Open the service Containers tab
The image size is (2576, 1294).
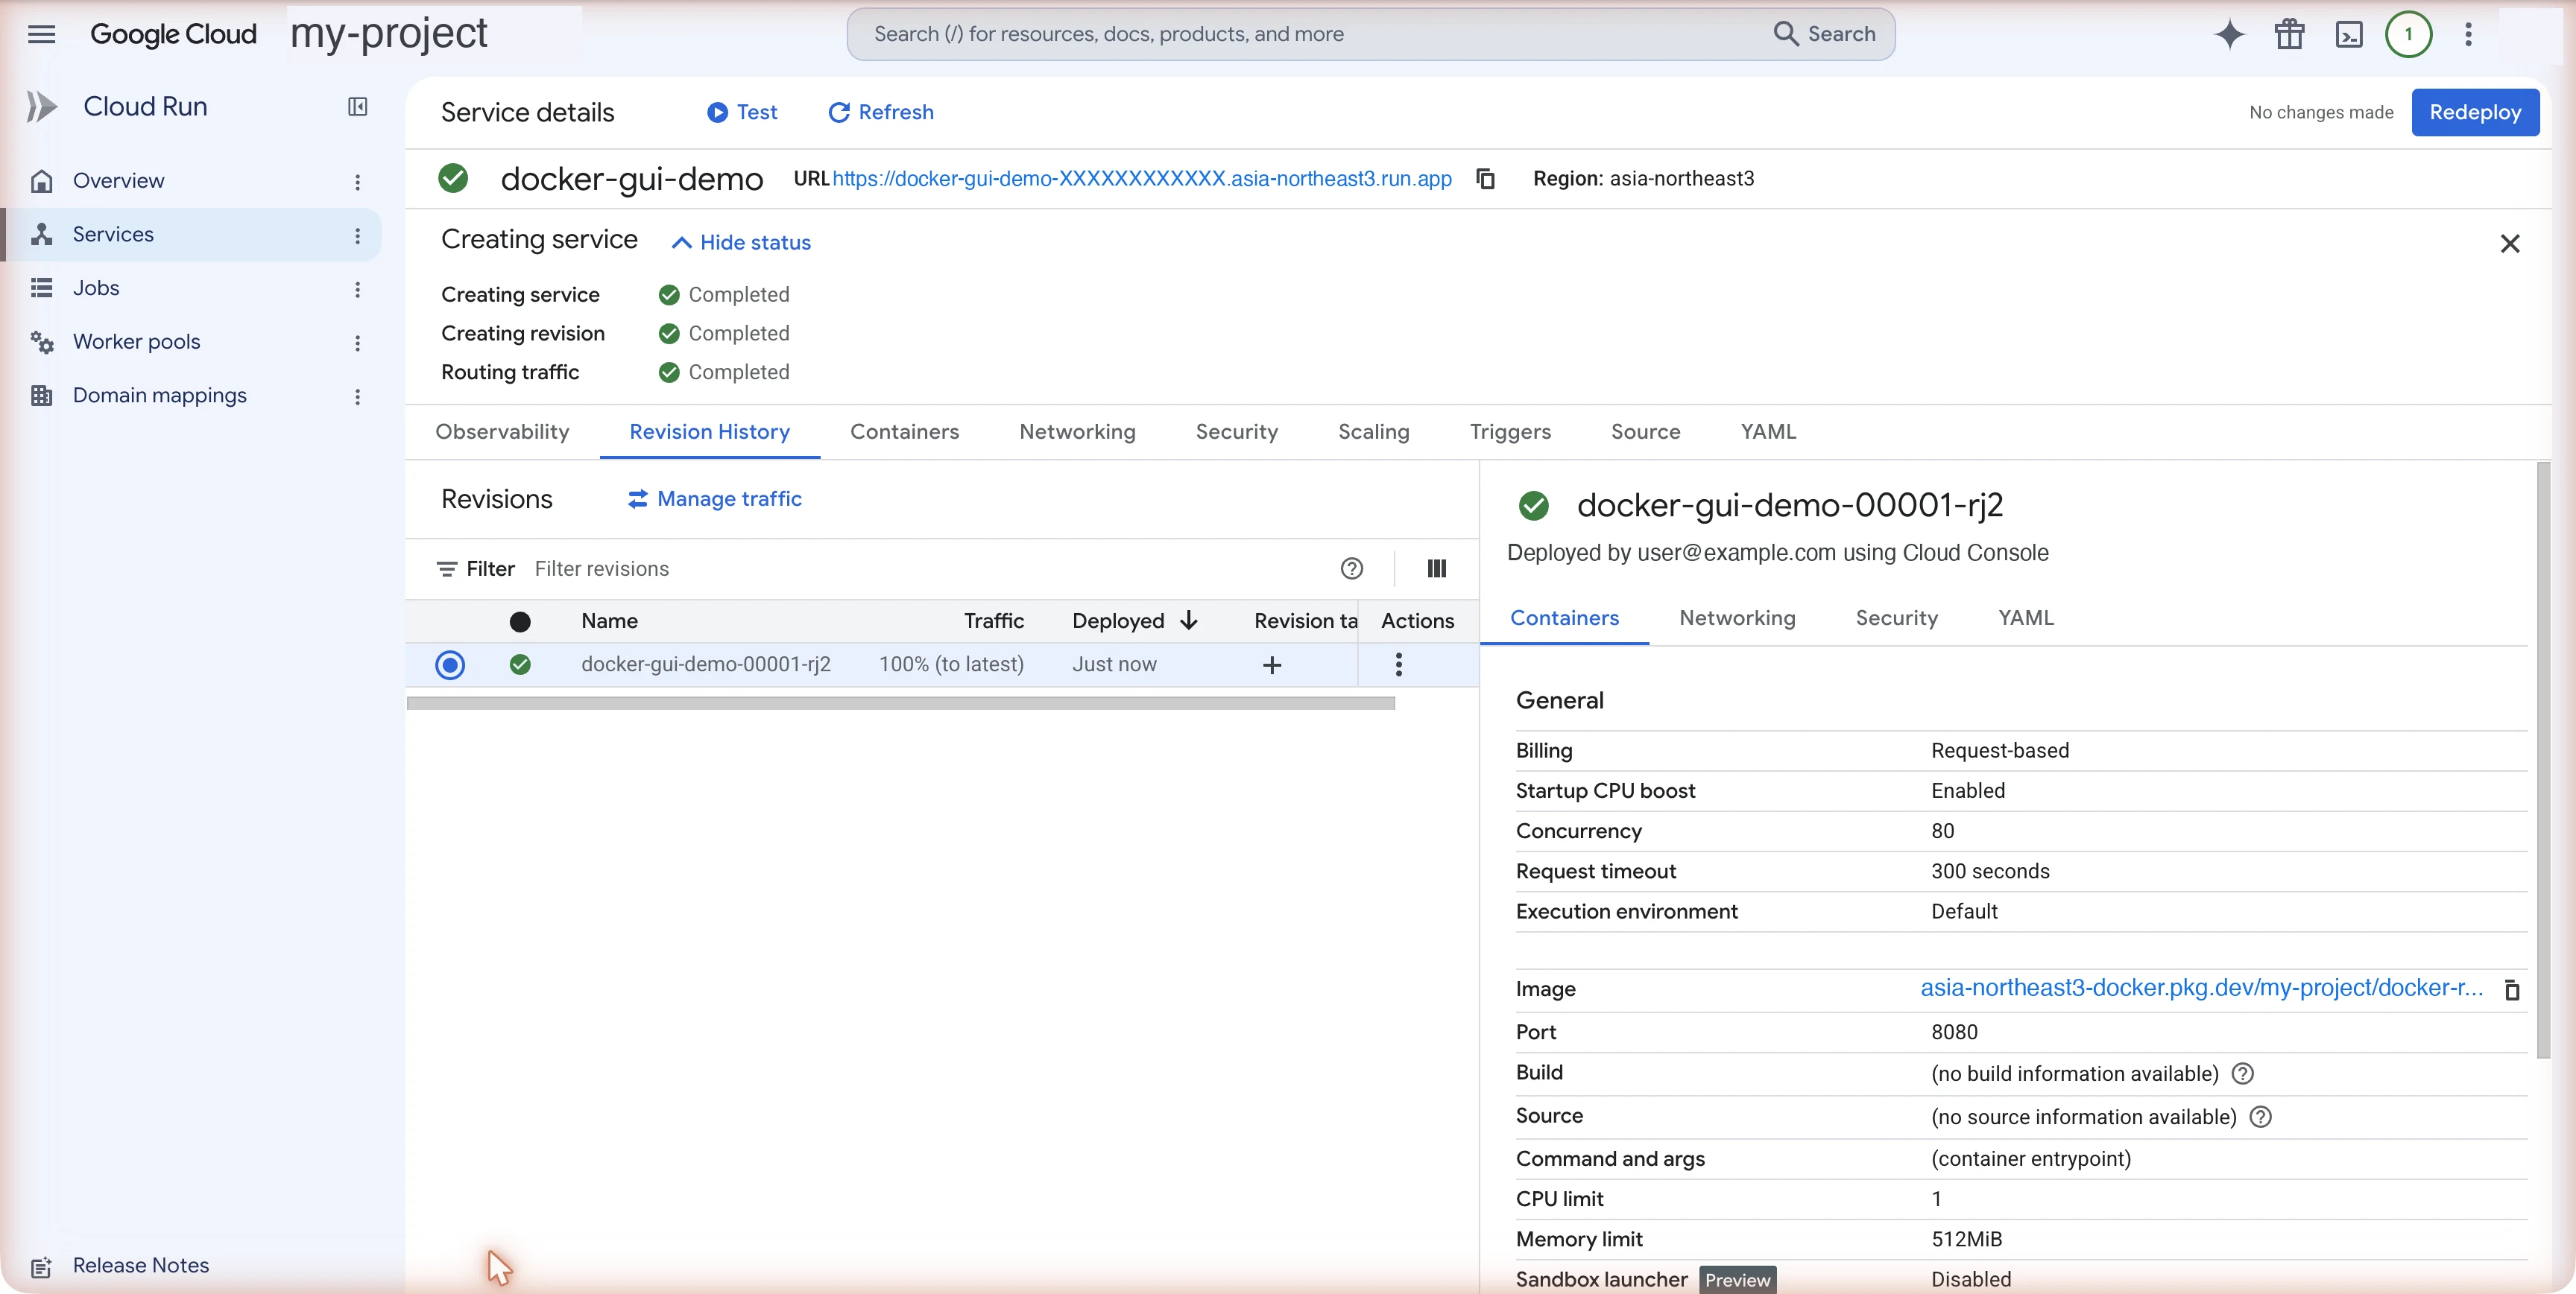pos(904,431)
